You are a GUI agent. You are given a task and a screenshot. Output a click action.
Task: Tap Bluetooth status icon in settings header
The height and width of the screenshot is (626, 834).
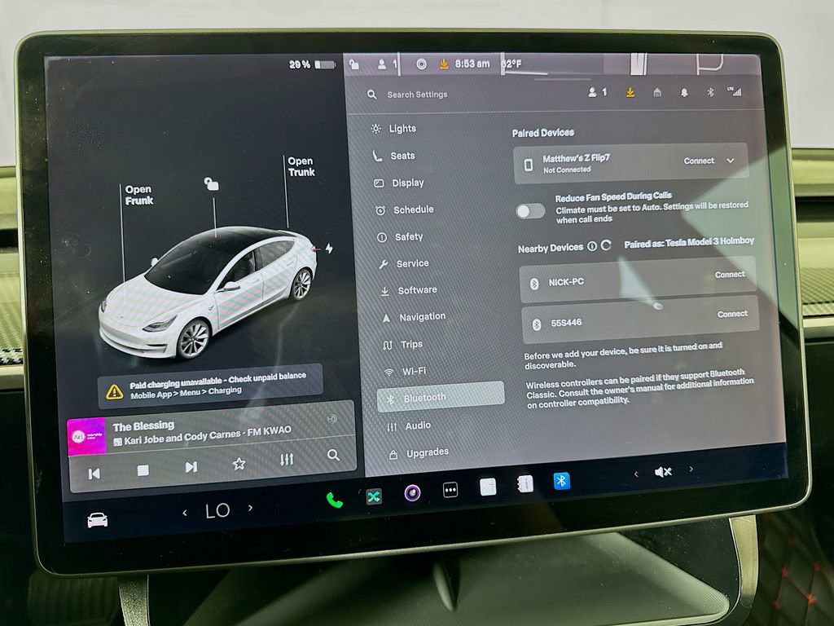[x=710, y=92]
